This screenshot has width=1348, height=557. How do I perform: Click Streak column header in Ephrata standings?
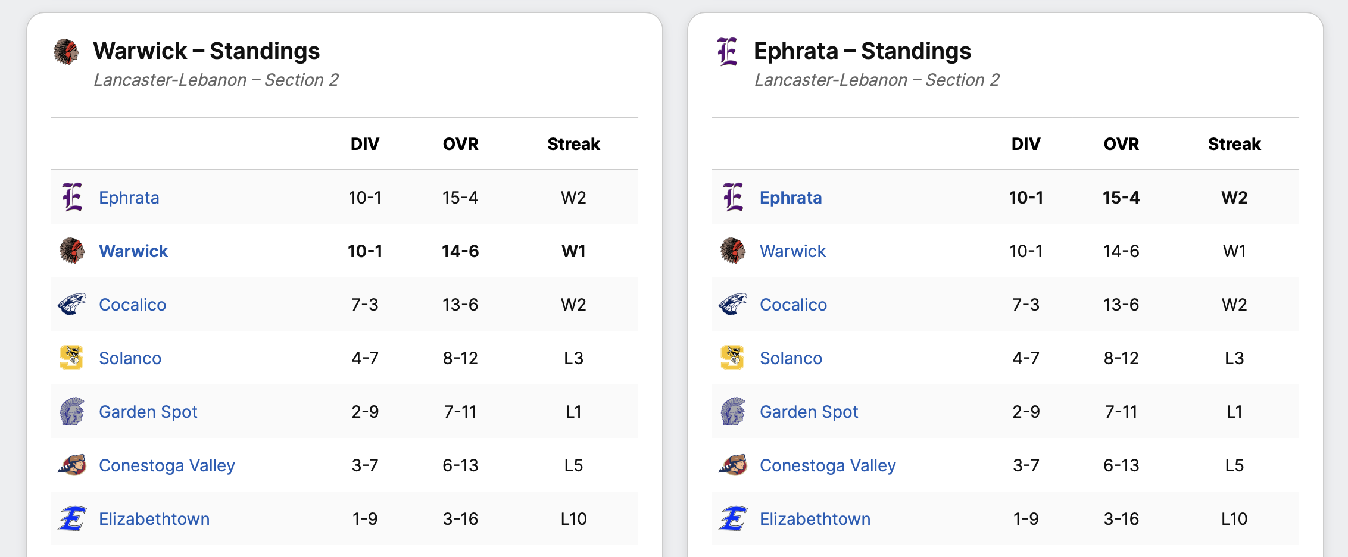(1234, 144)
